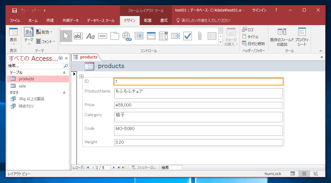Expand the controls gallery more arrow
Viewport: 331px width, 183px height.
(221, 42)
